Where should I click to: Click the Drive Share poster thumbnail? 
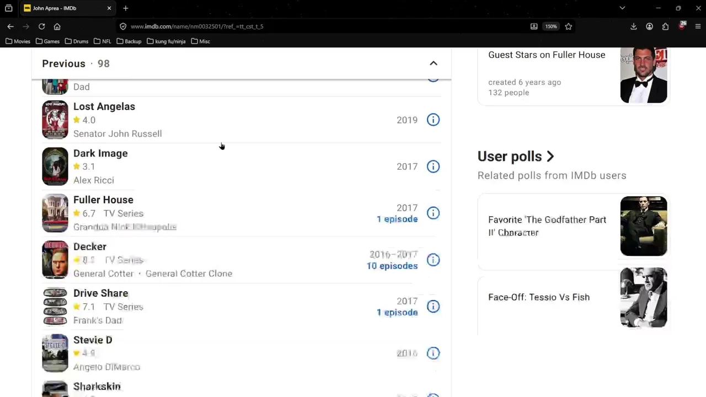pos(55,307)
